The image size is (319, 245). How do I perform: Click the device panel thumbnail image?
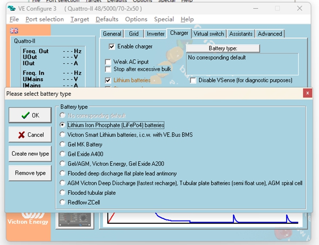coord(74,221)
